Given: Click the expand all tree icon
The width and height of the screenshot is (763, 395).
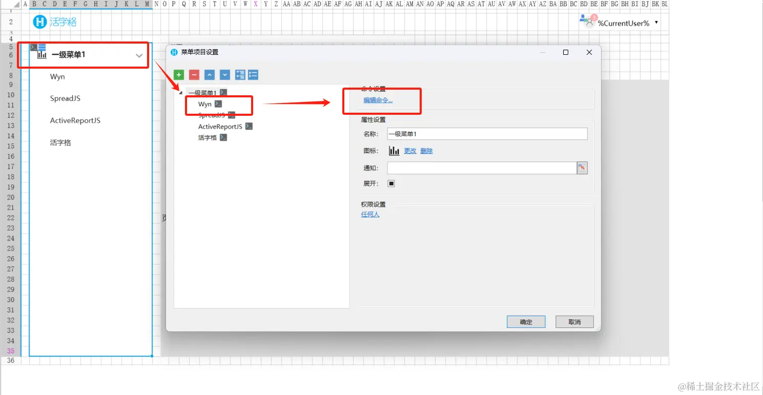Looking at the screenshot, I should pyautogui.click(x=240, y=75).
